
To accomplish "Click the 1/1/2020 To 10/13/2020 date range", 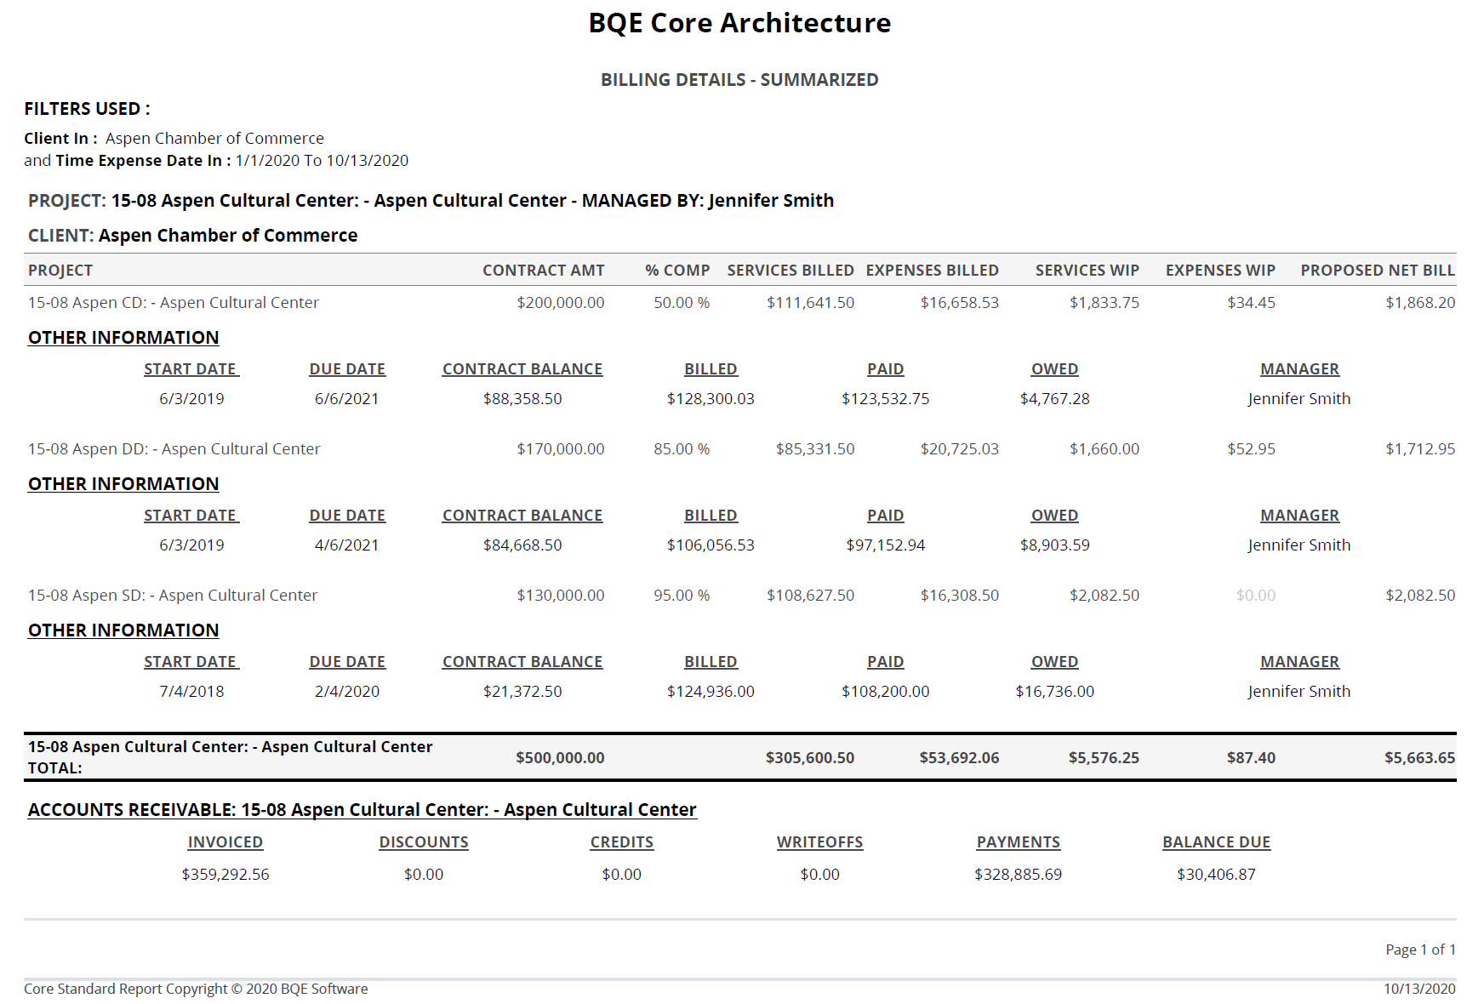I will click(x=322, y=160).
